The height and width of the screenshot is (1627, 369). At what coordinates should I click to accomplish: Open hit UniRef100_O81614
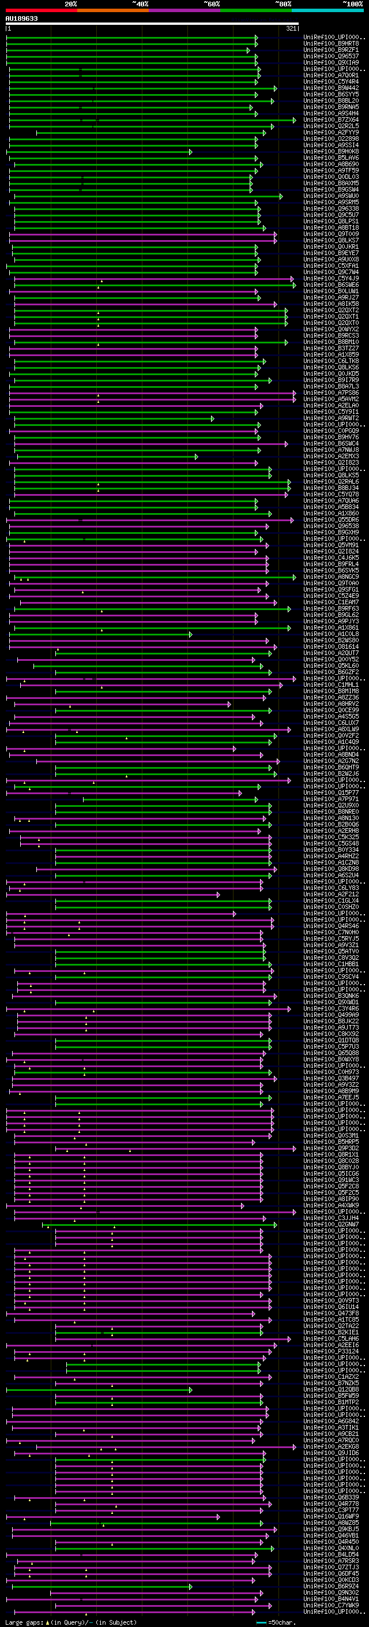(x=331, y=647)
